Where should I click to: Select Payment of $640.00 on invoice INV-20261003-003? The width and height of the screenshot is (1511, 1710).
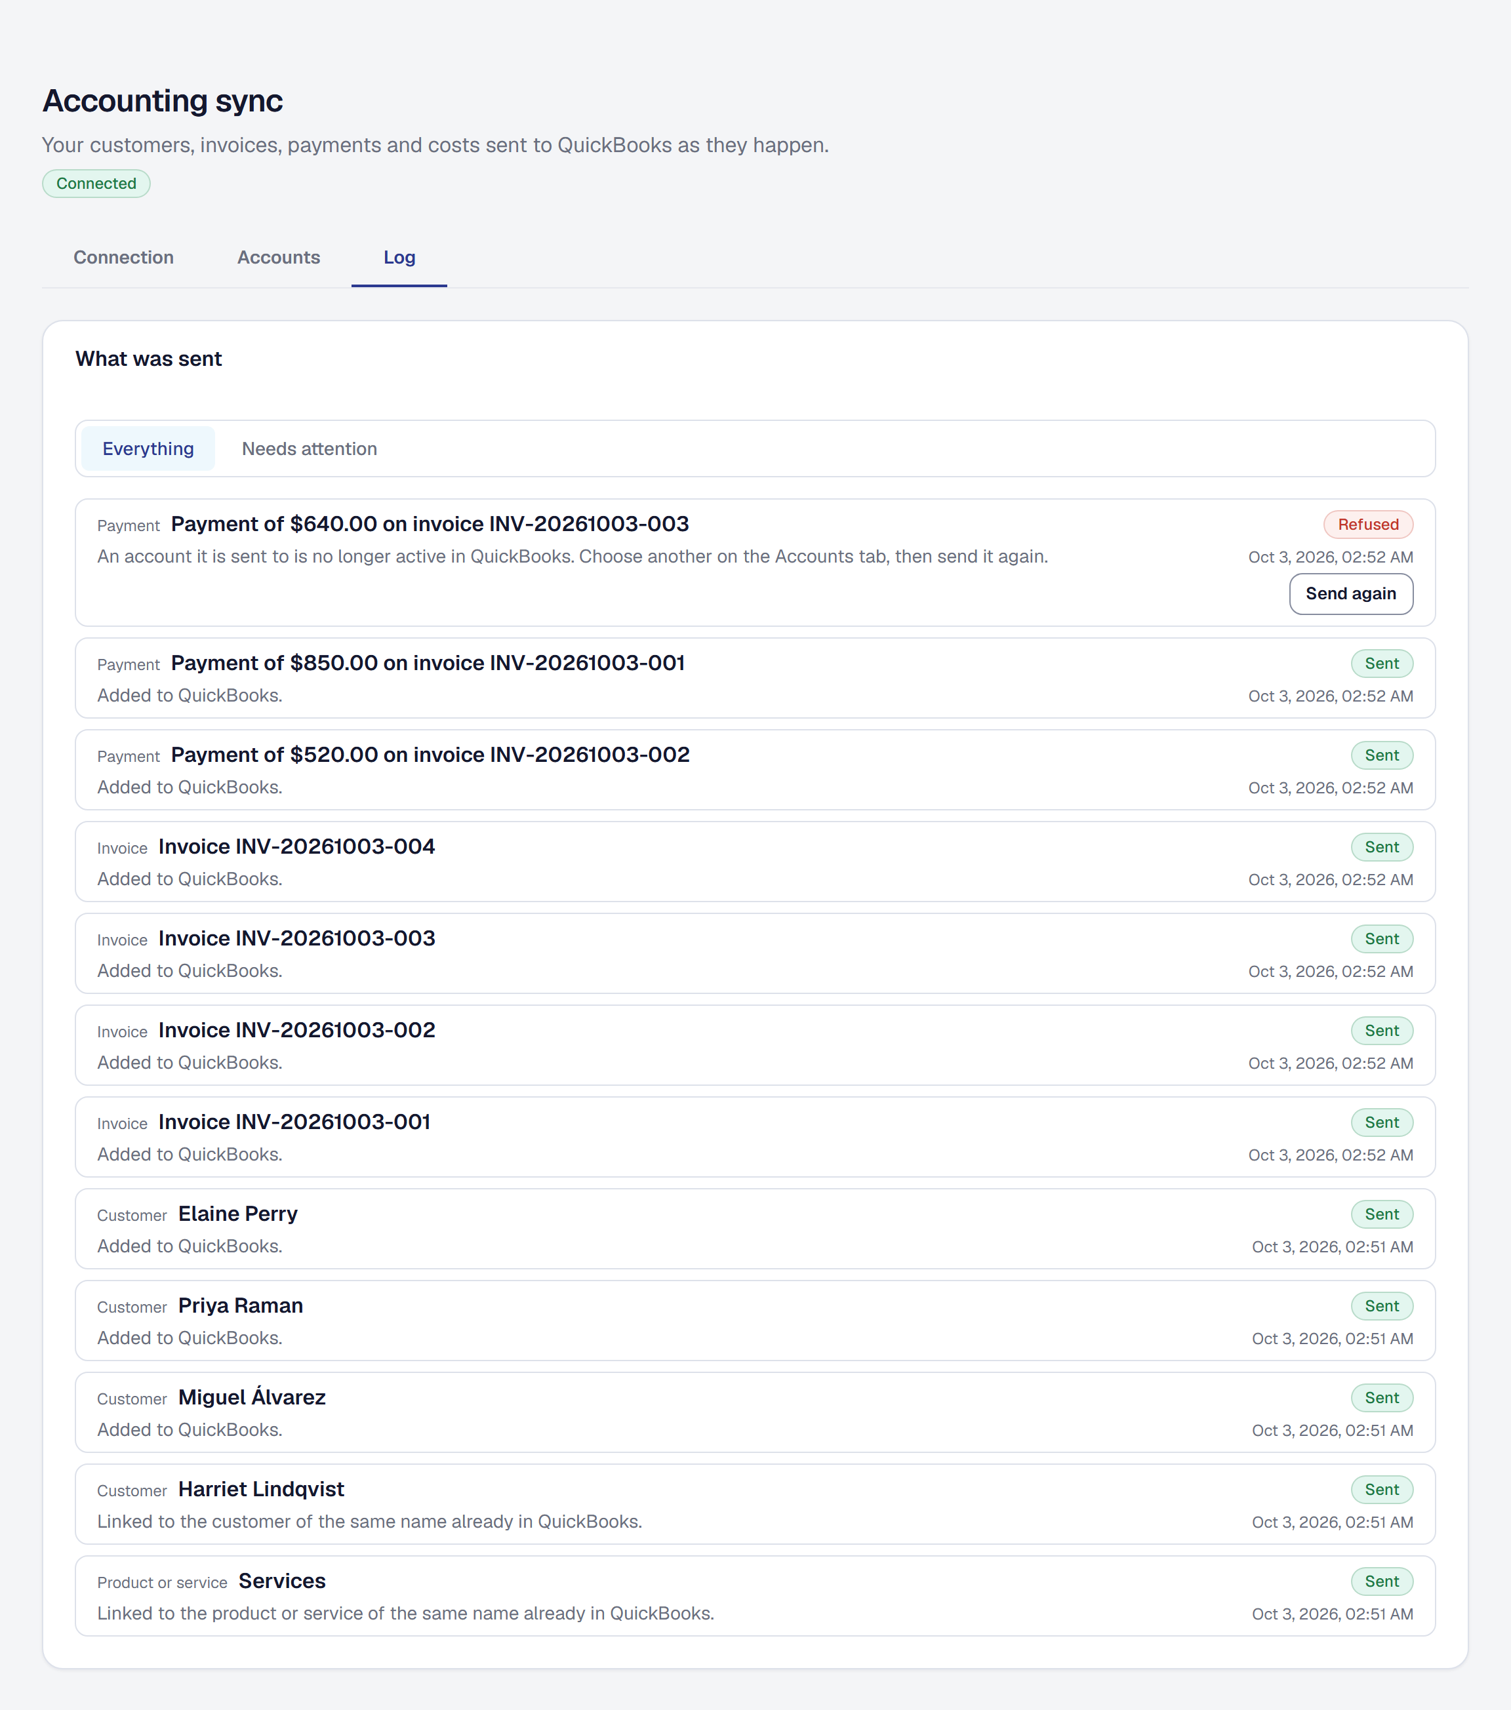point(755,563)
